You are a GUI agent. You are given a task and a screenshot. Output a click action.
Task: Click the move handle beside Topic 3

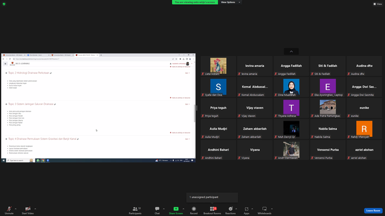(x=6, y=104)
